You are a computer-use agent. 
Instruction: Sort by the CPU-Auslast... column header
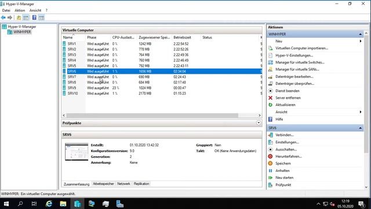(124, 37)
